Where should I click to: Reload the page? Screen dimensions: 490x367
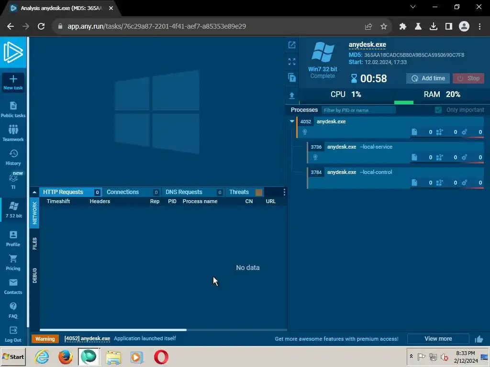point(41,26)
